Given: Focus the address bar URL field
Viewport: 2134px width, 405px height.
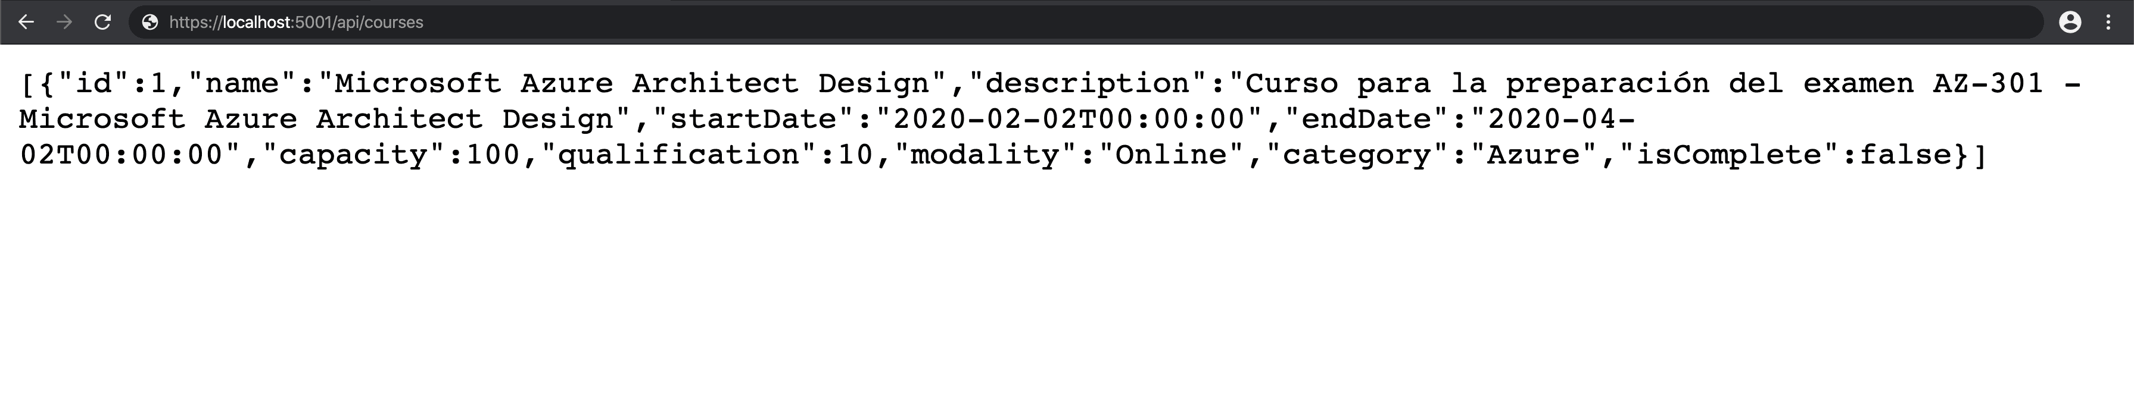Looking at the screenshot, I should (1085, 23).
